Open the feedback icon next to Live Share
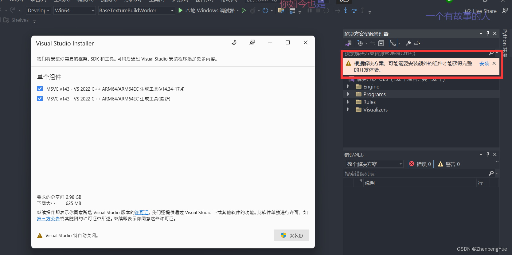This screenshot has width=512, height=255. 505,11
